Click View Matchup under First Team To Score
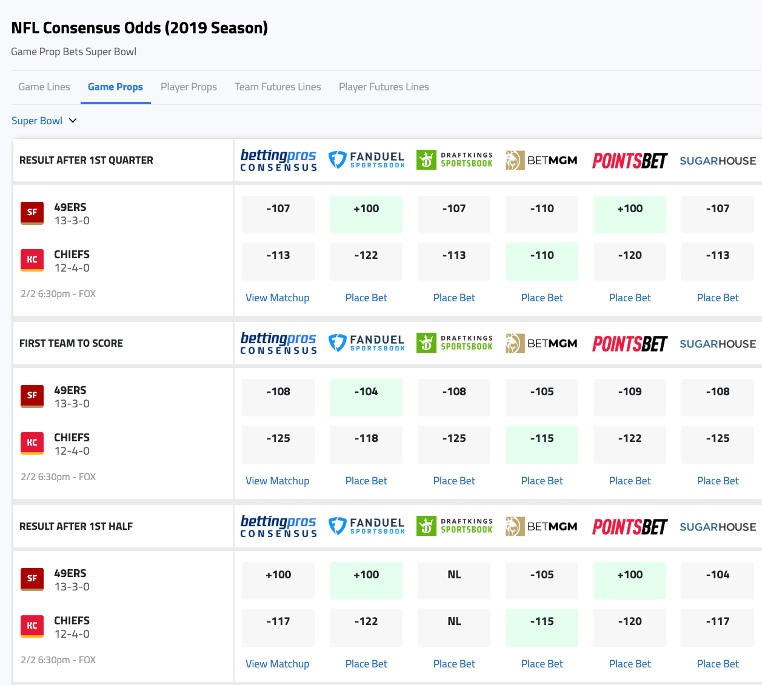Image resolution: width=762 pixels, height=685 pixels. 278,481
